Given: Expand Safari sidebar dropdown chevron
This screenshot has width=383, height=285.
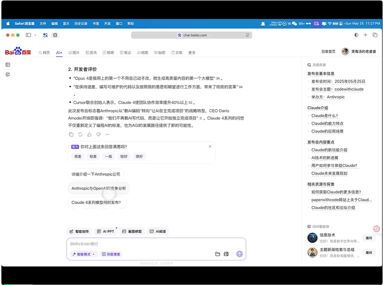Looking at the screenshot, I should 35,35.
